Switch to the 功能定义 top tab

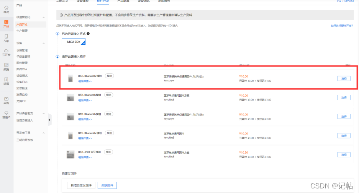(x=62, y=1)
